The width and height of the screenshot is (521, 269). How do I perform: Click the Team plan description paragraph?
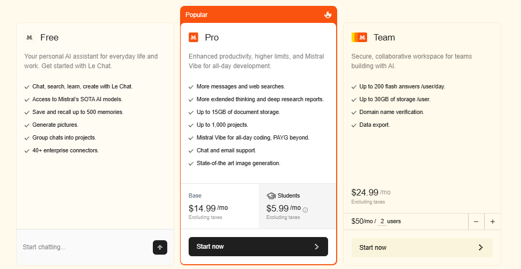(411, 61)
